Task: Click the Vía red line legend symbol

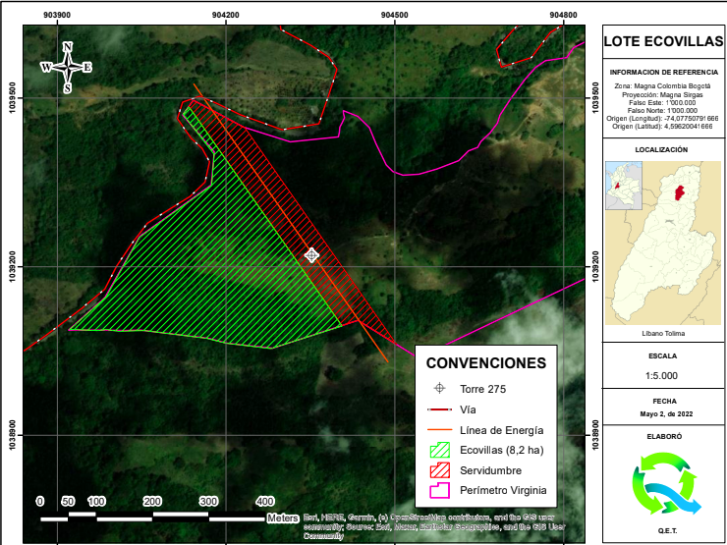Action: point(439,409)
